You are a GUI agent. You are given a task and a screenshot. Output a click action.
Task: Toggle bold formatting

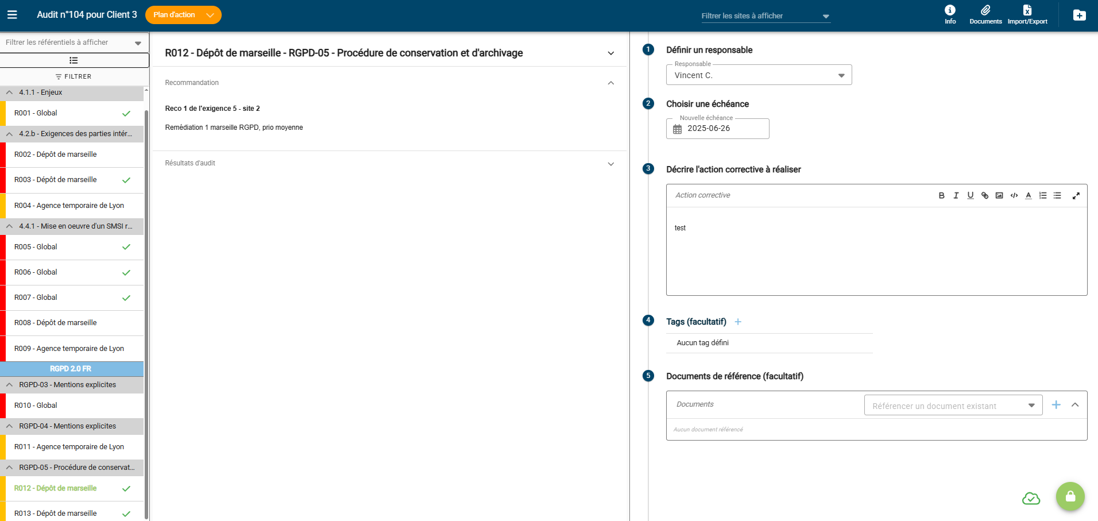coord(942,196)
